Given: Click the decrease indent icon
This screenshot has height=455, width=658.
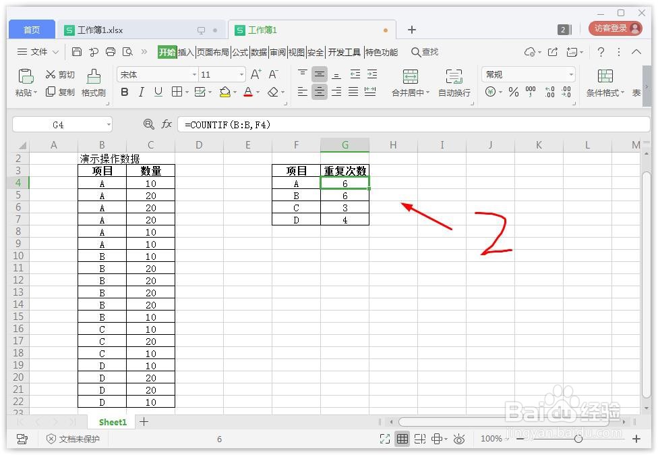Looking at the screenshot, I should click(x=355, y=74).
